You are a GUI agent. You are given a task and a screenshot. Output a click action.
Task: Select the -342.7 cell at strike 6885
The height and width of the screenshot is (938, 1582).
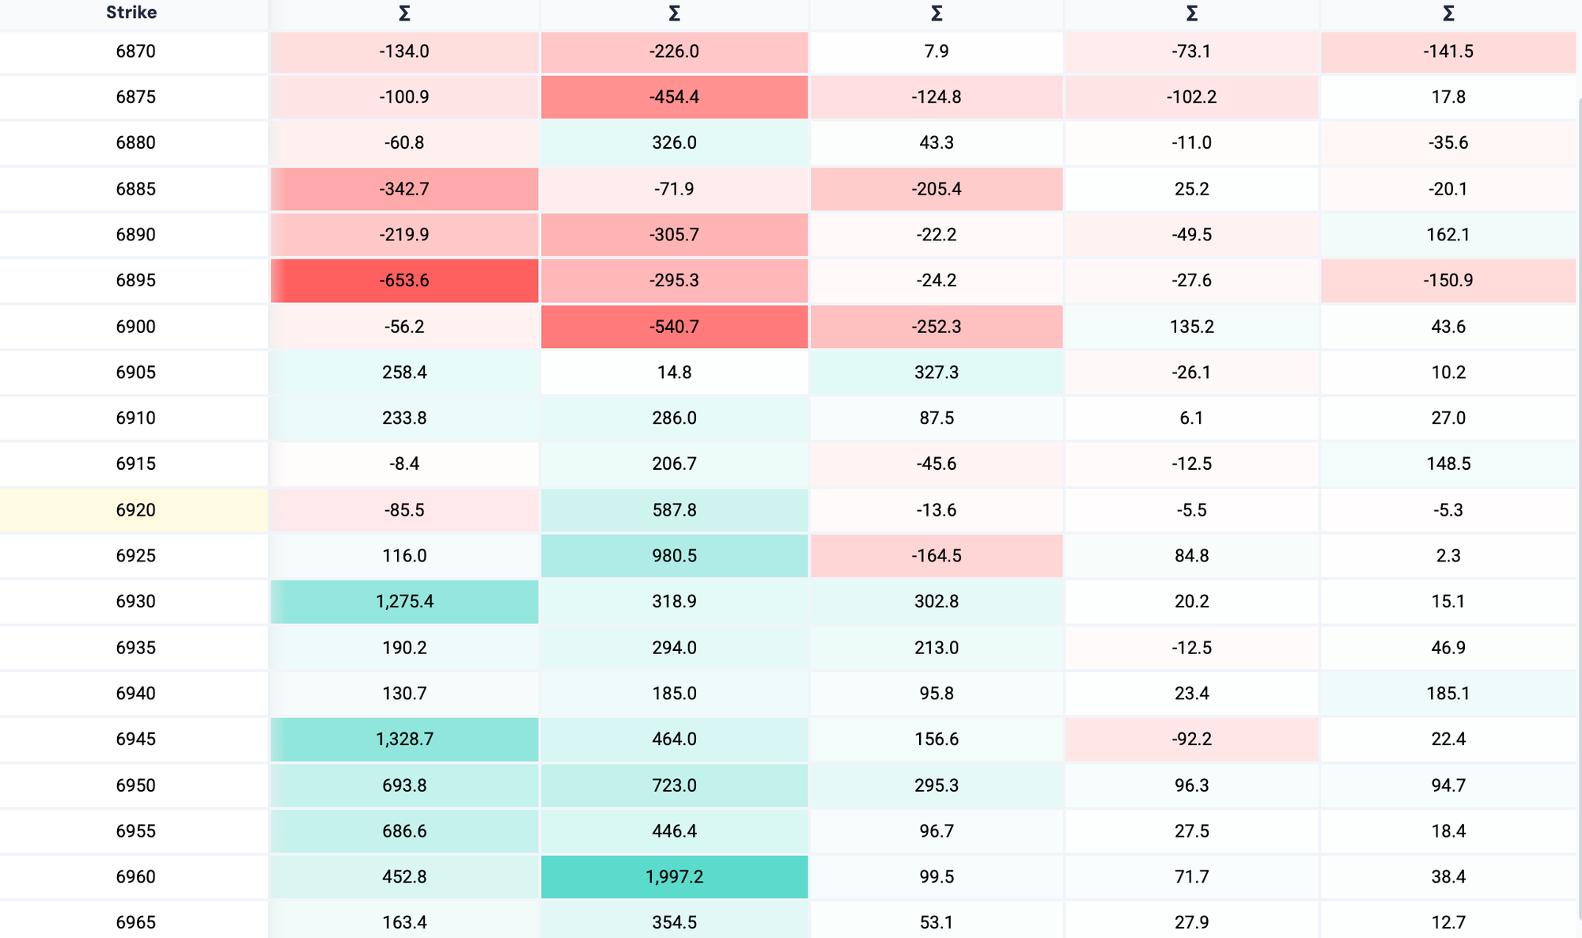(x=404, y=189)
